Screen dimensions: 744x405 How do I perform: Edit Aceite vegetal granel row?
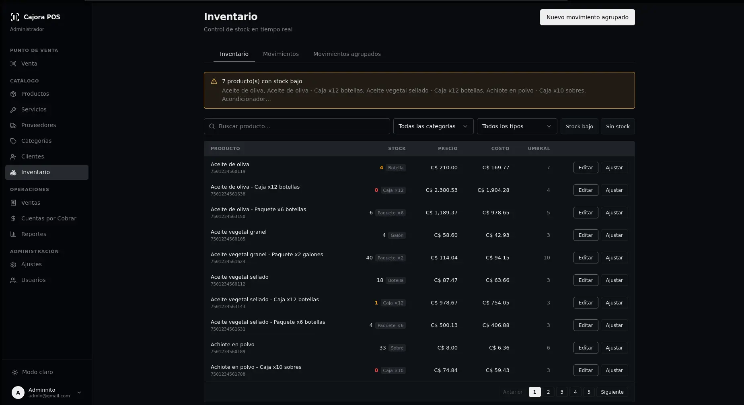tap(586, 235)
